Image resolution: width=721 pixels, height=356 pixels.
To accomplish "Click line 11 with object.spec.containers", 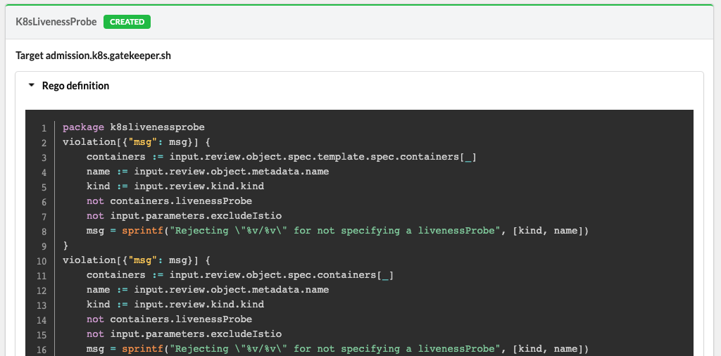I will click(x=240, y=275).
